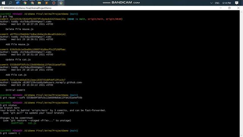Launch Google Chrome from the taskbar
The height and width of the screenshot is (137, 243).
point(25,3)
